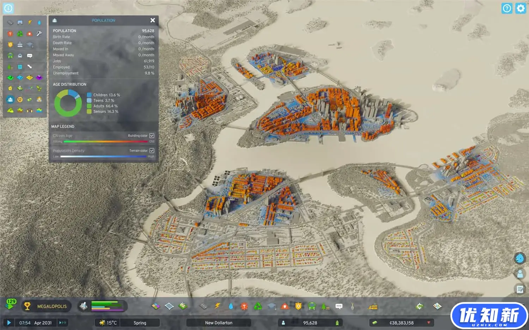This screenshot has height=330, width=529.
Task: Select the Healthcare info view in icon grid
Action: 10,34
